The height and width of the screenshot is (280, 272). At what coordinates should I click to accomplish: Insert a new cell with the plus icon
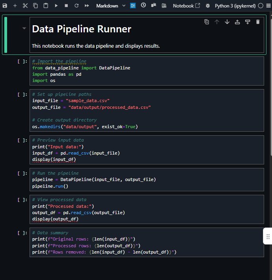pos(15,6)
